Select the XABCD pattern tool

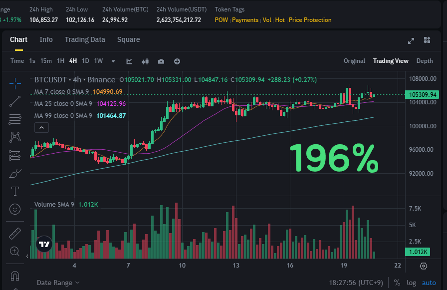point(15,137)
